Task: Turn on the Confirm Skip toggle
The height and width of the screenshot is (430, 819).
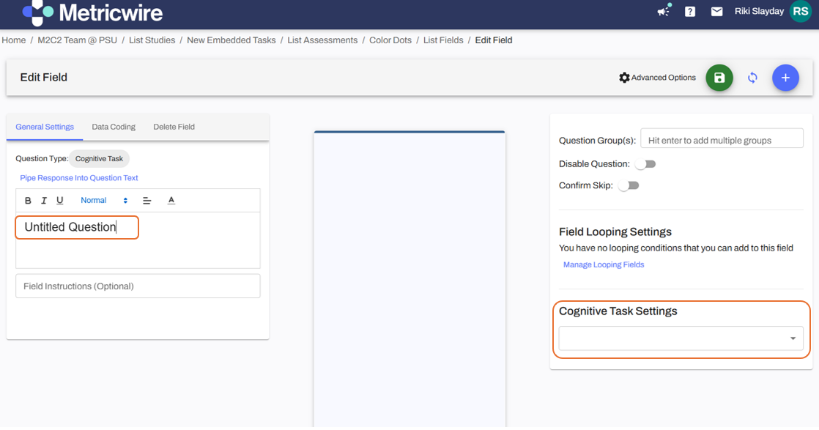Action: click(x=629, y=185)
